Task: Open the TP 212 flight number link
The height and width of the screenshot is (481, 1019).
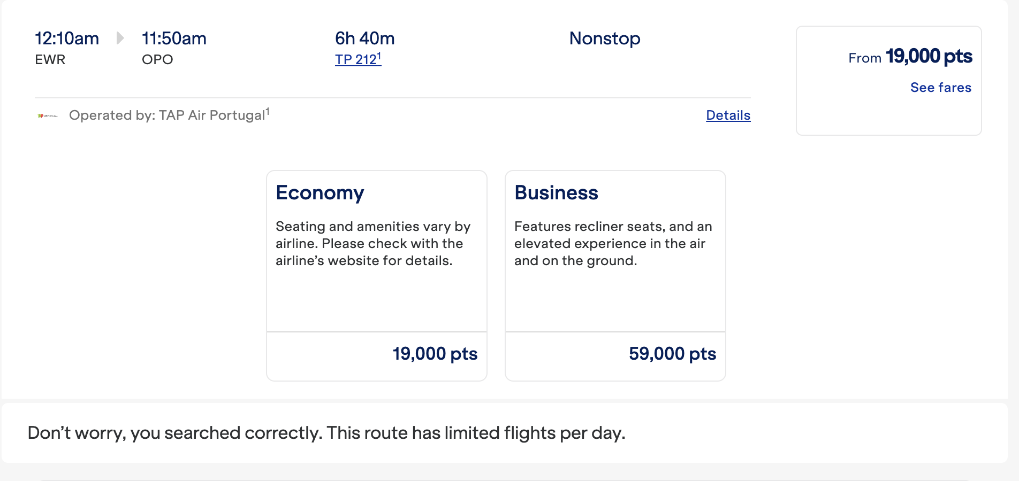Action: 355,59
